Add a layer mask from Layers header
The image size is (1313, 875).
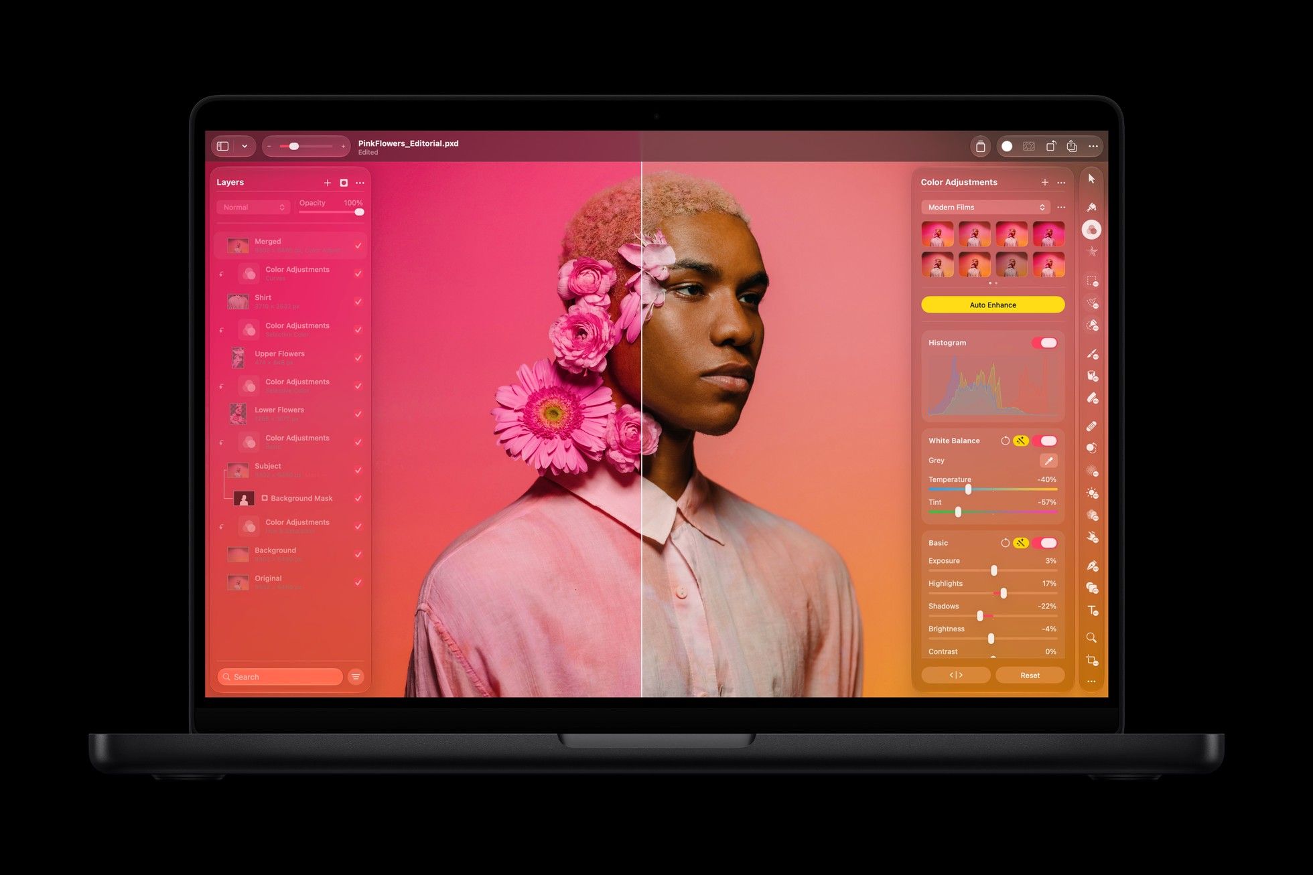(344, 183)
